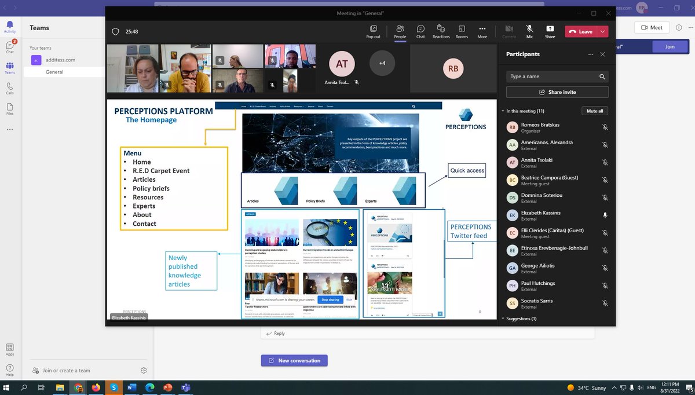Click Reply in the conversation thread
695x395 pixels.
click(x=276, y=334)
